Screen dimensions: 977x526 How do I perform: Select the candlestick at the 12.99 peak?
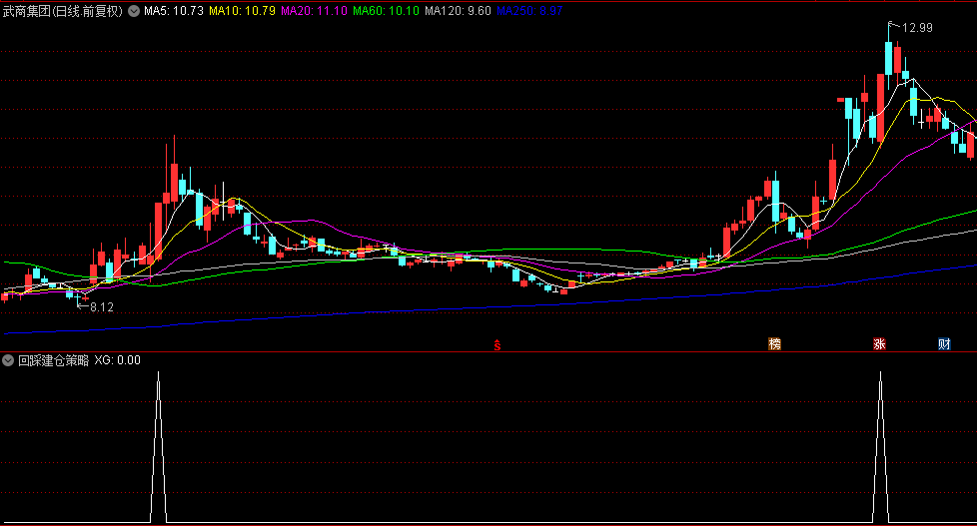pyautogui.click(x=889, y=57)
